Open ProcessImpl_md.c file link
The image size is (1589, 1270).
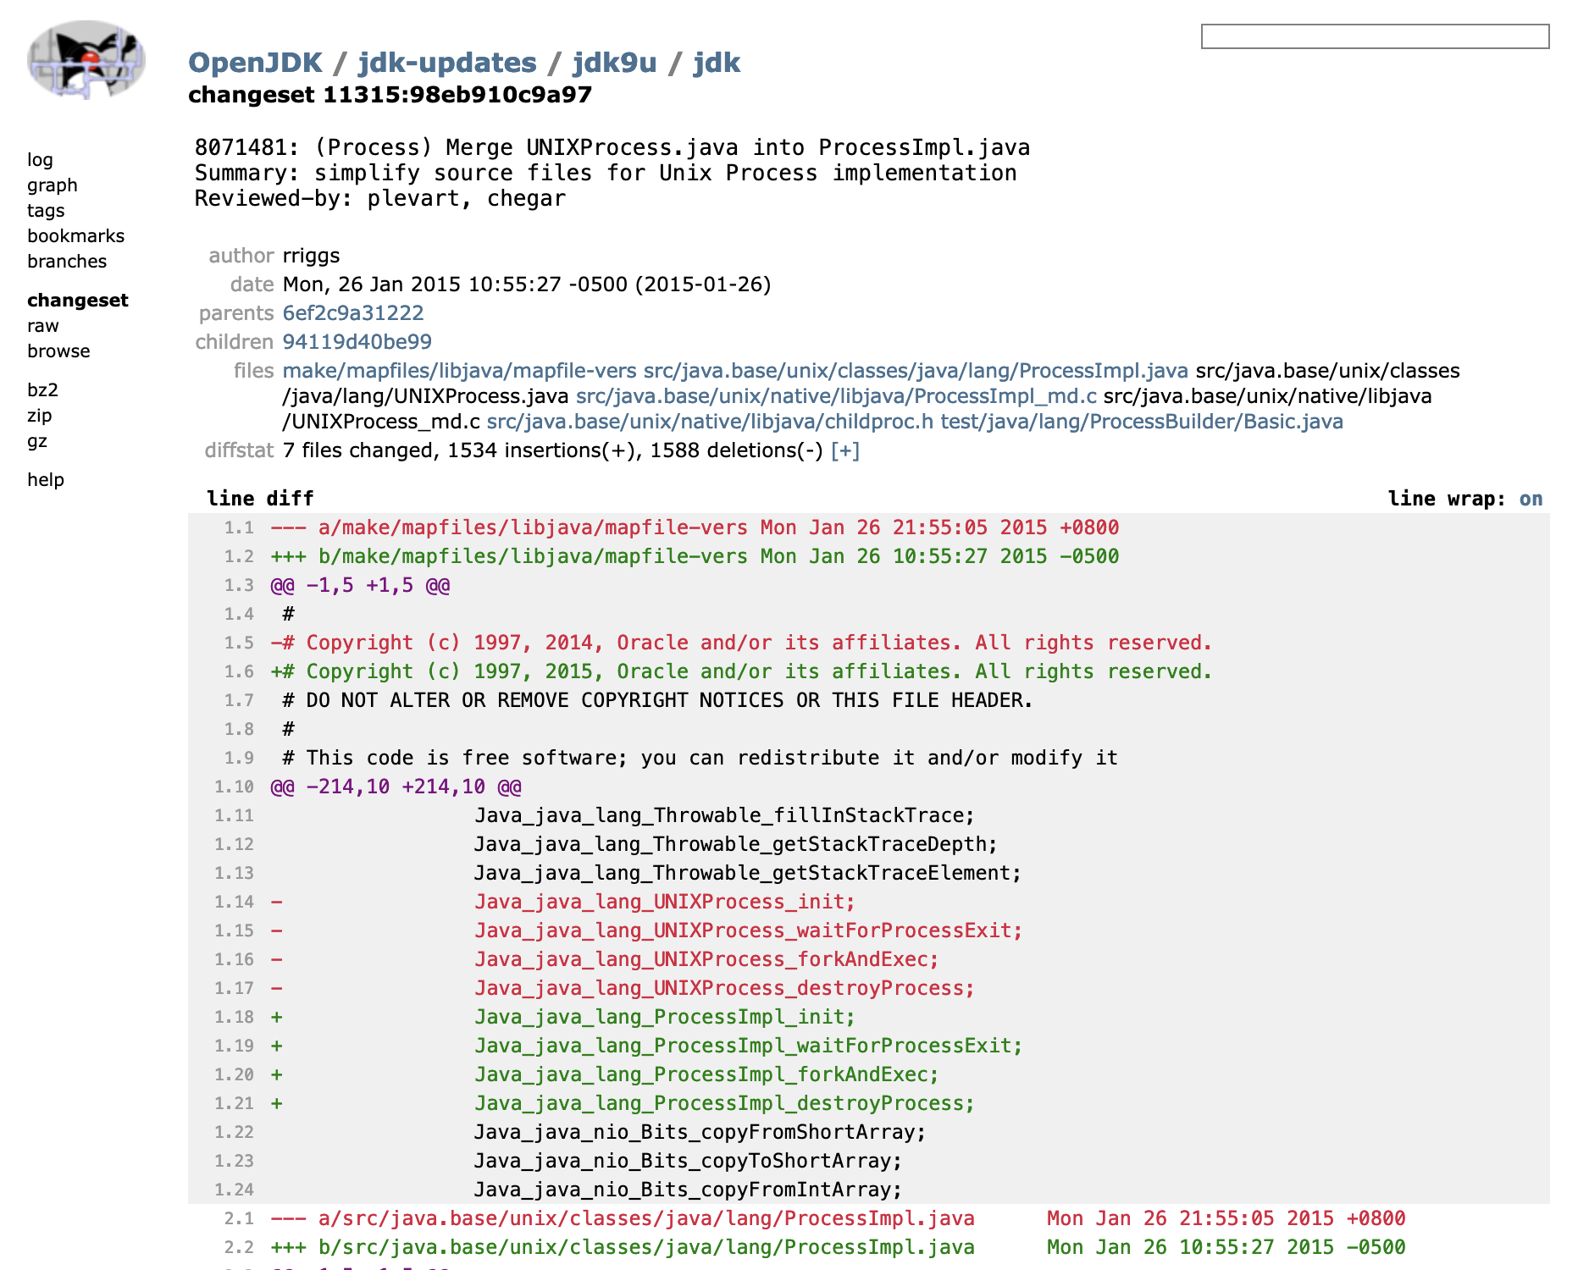[x=836, y=396]
